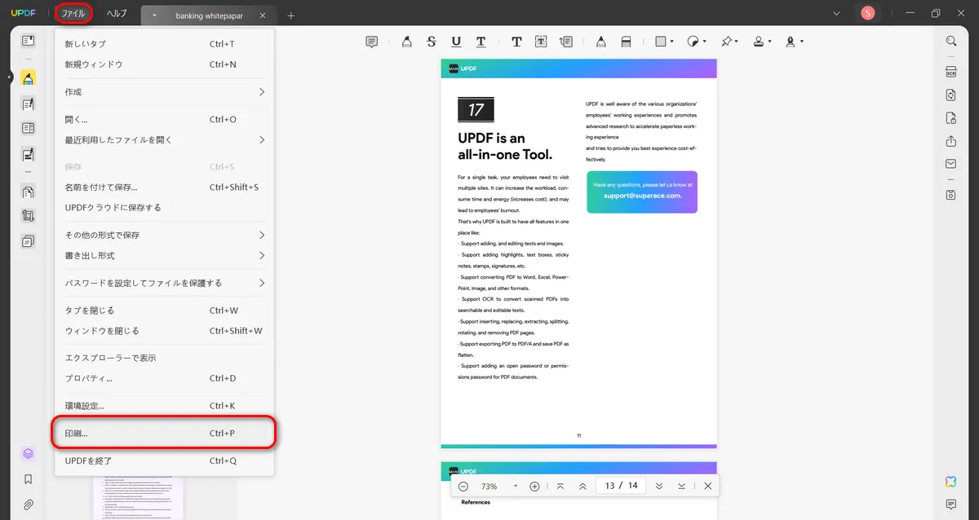Choose 新規ウィンドウ menu entry
The height and width of the screenshot is (520, 979).
pyautogui.click(x=165, y=64)
